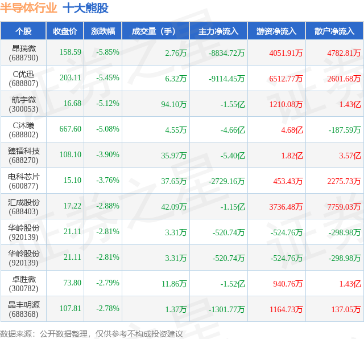This screenshot has height=339, width=364.
Task: Click the 数据来源 footer note
Action: click(x=92, y=334)
